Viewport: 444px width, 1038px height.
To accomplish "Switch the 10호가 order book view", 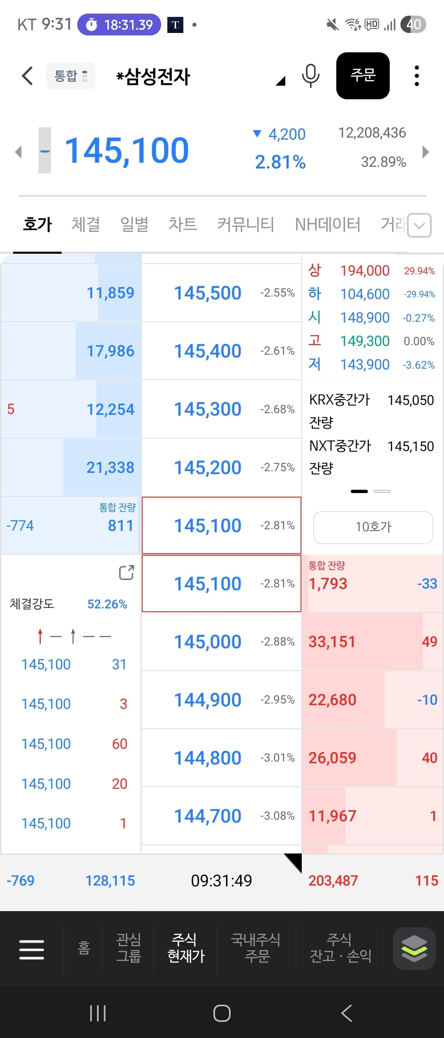I will (x=373, y=527).
